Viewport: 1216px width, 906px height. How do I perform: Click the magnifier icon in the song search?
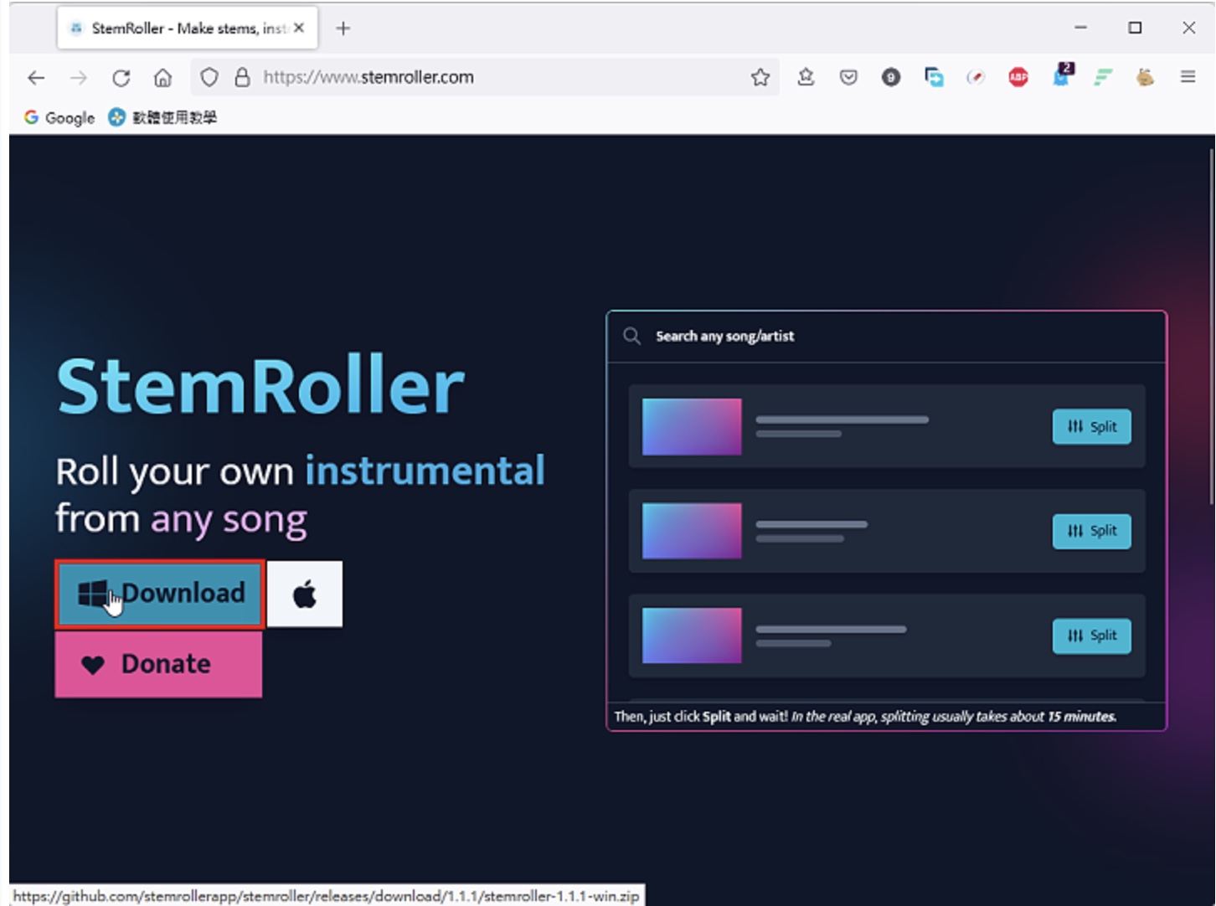(x=632, y=337)
